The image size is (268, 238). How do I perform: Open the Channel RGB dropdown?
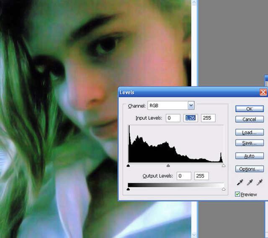point(191,105)
